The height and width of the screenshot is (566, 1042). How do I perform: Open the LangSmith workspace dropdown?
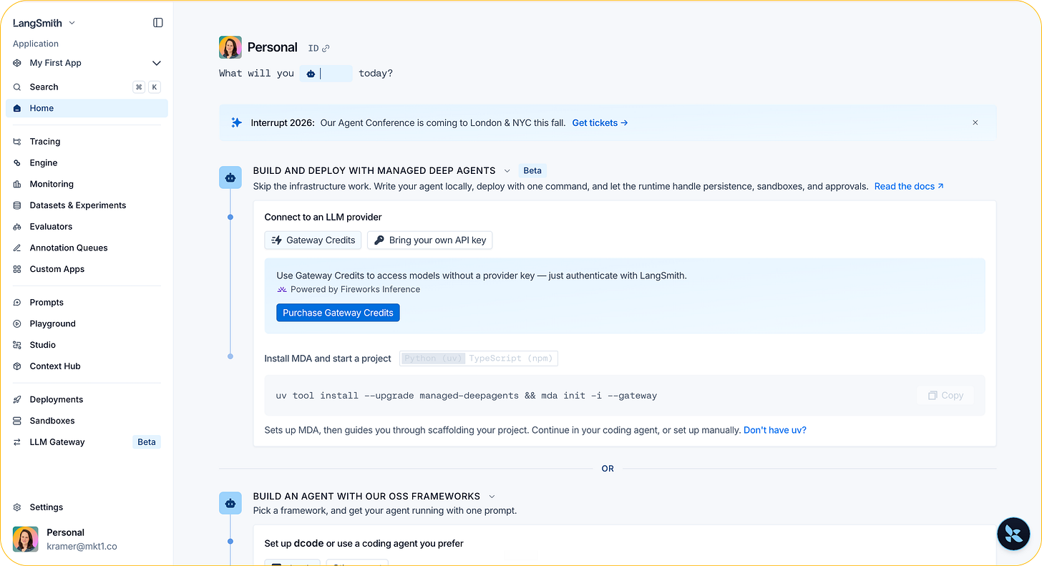44,23
